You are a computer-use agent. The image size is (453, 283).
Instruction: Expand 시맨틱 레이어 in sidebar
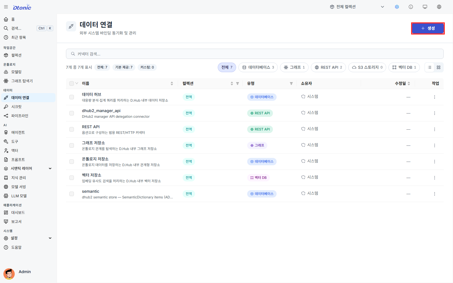coord(28,168)
